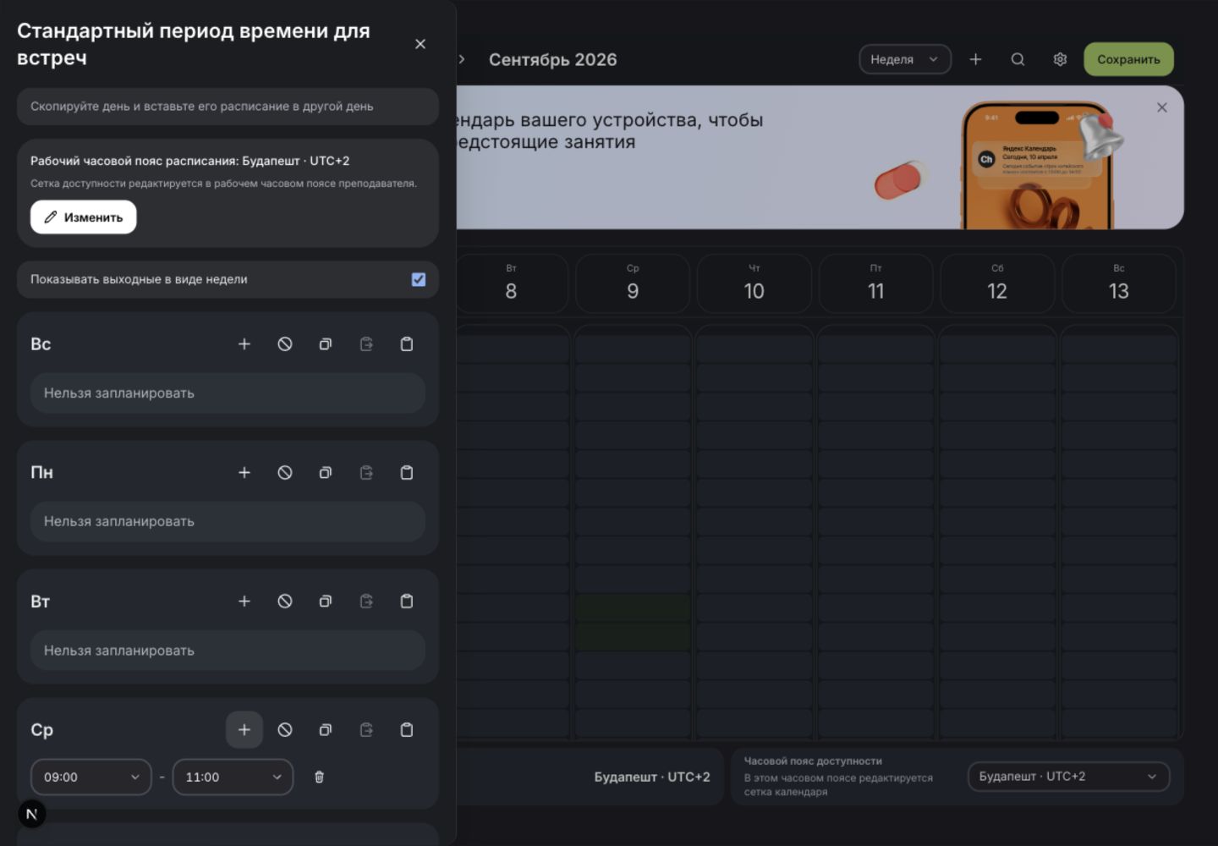Add a time slot for Пн
This screenshot has height=846, width=1218.
(x=244, y=473)
